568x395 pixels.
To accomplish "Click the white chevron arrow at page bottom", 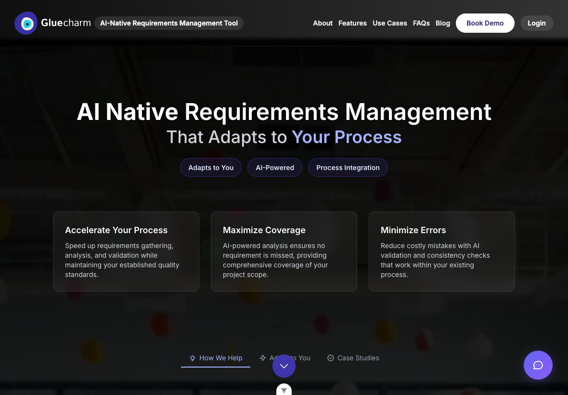I will click(x=284, y=389).
